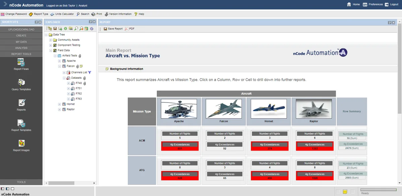The width and height of the screenshot is (402, 196).
Task: Open the Create shortcuts section
Action: (x=21, y=35)
